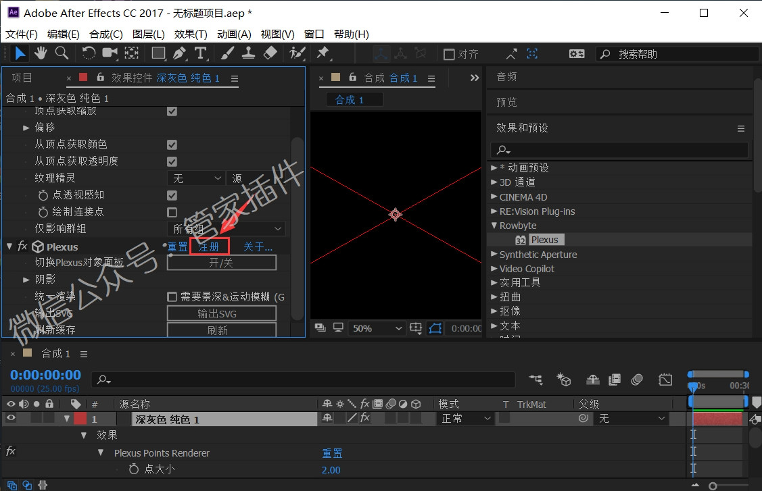The height and width of the screenshot is (491, 762).
Task: Pick the Eraser tool
Action: point(270,53)
